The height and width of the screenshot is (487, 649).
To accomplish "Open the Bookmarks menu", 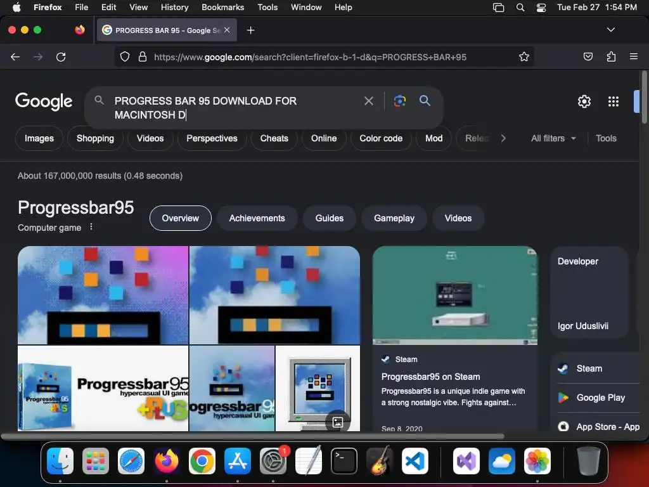I will (222, 8).
